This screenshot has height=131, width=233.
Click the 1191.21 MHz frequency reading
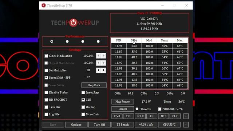[149, 28]
